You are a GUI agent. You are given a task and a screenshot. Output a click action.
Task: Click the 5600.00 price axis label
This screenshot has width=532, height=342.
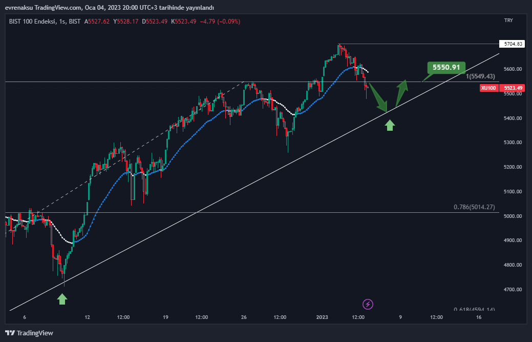tap(513, 69)
